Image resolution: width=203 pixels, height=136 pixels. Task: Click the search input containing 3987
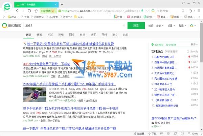pos(73,25)
